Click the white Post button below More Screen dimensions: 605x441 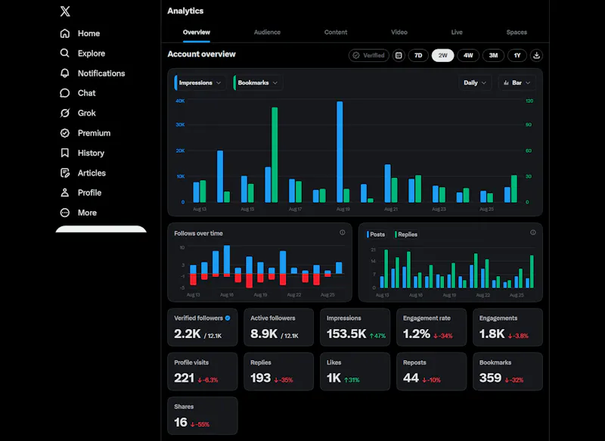[x=101, y=229]
